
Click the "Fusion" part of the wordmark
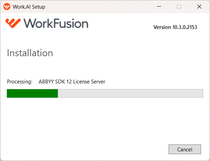[71, 23]
